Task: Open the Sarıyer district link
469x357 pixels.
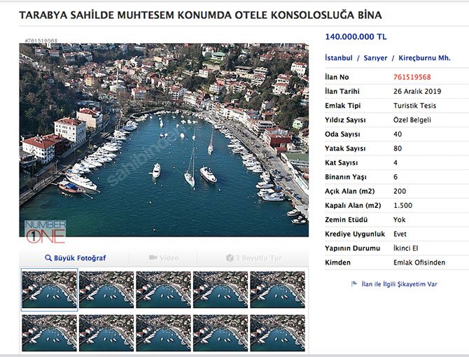Action: point(374,59)
